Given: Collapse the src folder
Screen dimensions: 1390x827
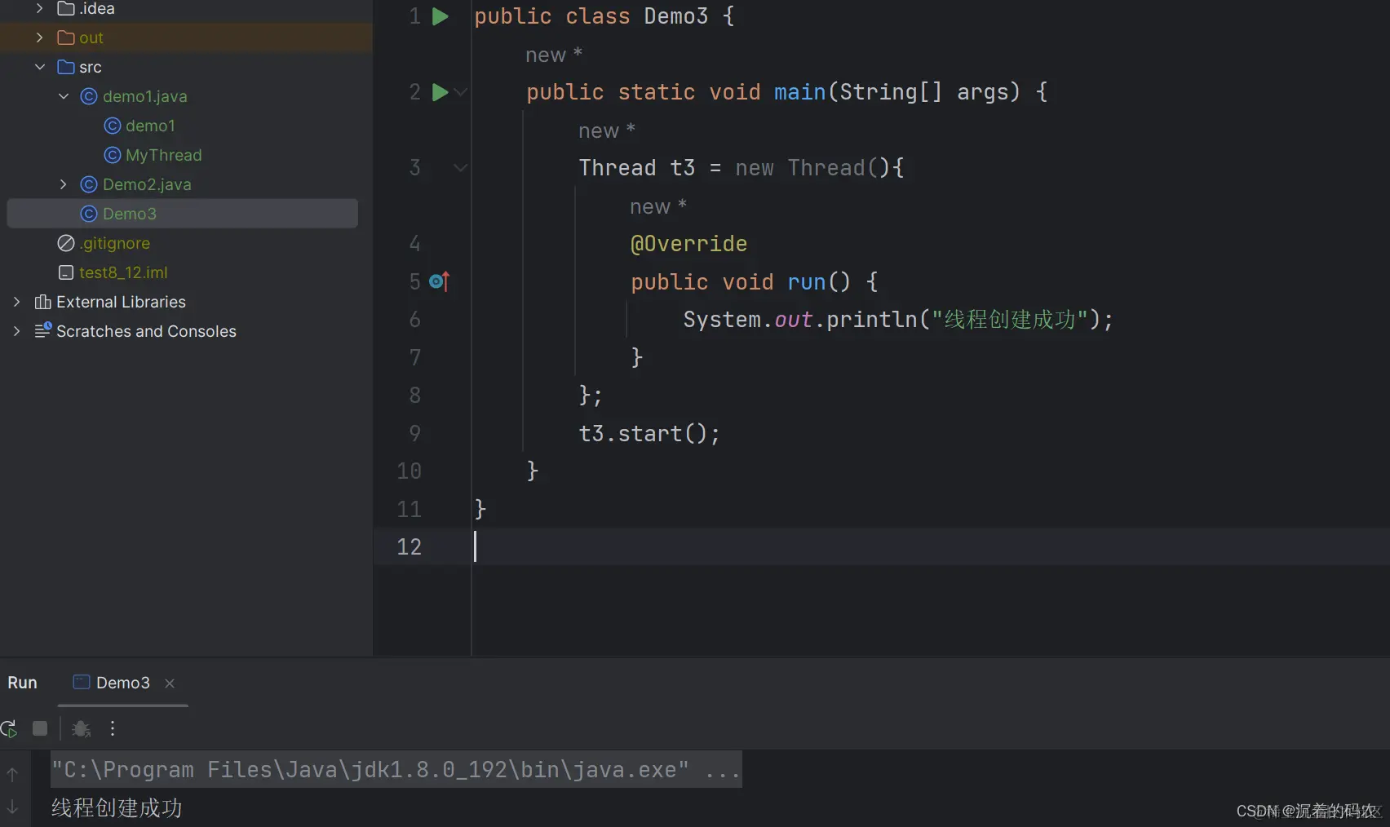Looking at the screenshot, I should (x=39, y=67).
